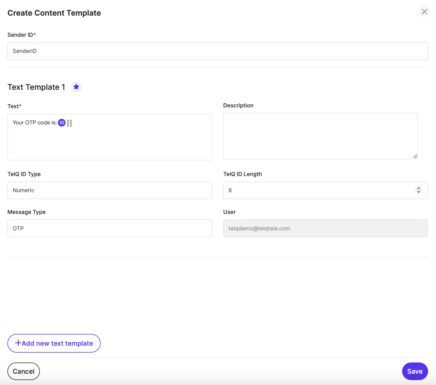Click the plus icon in Add new text template

(x=18, y=343)
